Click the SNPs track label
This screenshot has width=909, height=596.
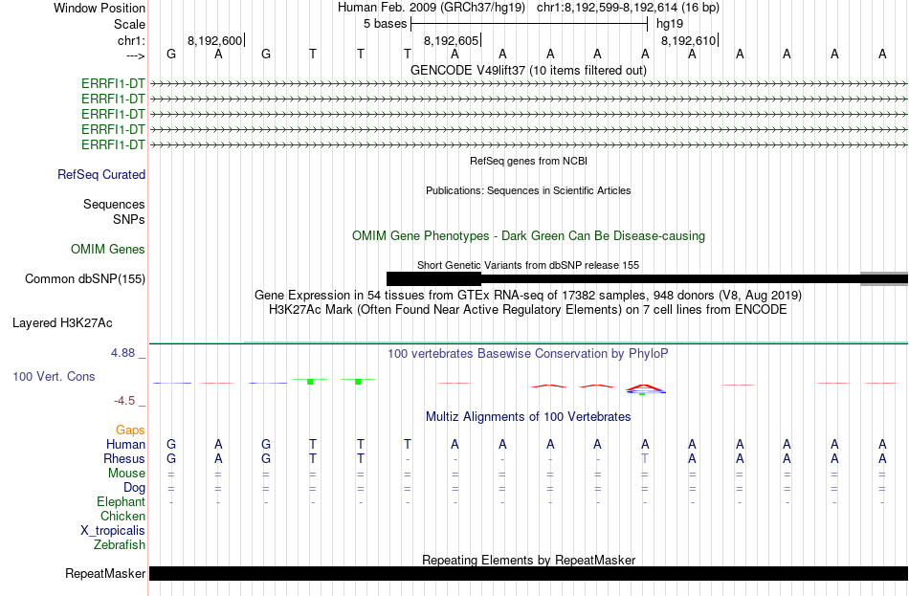pyautogui.click(x=129, y=219)
